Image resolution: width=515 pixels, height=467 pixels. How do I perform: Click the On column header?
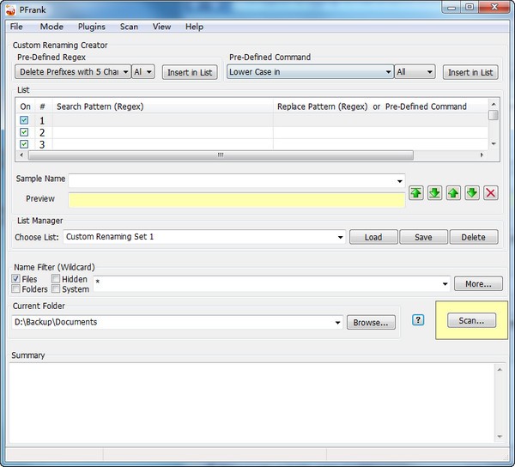[25, 106]
